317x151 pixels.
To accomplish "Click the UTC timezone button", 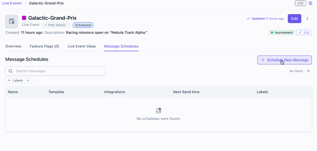I will pos(300,3).
